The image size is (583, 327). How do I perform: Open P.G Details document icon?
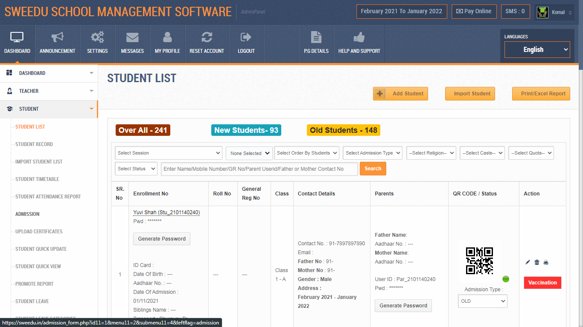coord(316,38)
